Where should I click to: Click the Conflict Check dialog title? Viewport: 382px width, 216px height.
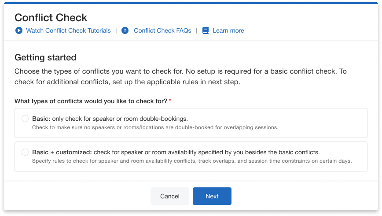[x=51, y=18]
